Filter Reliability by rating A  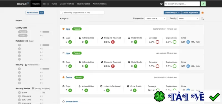[x=19, y=45]
